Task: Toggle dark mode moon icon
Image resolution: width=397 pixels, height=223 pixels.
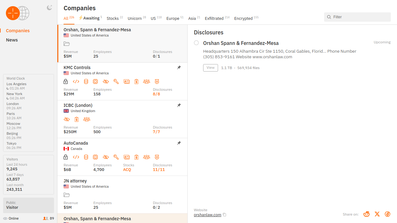Action: 49,8
